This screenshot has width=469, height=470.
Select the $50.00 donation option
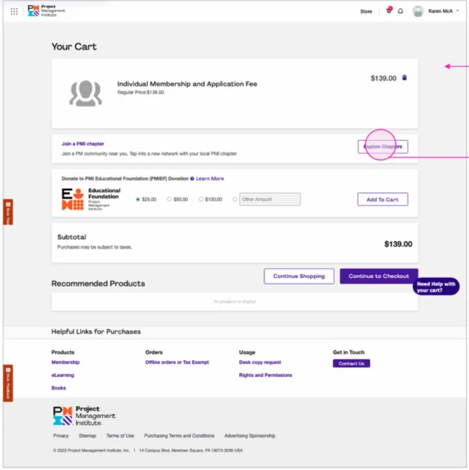click(x=169, y=199)
